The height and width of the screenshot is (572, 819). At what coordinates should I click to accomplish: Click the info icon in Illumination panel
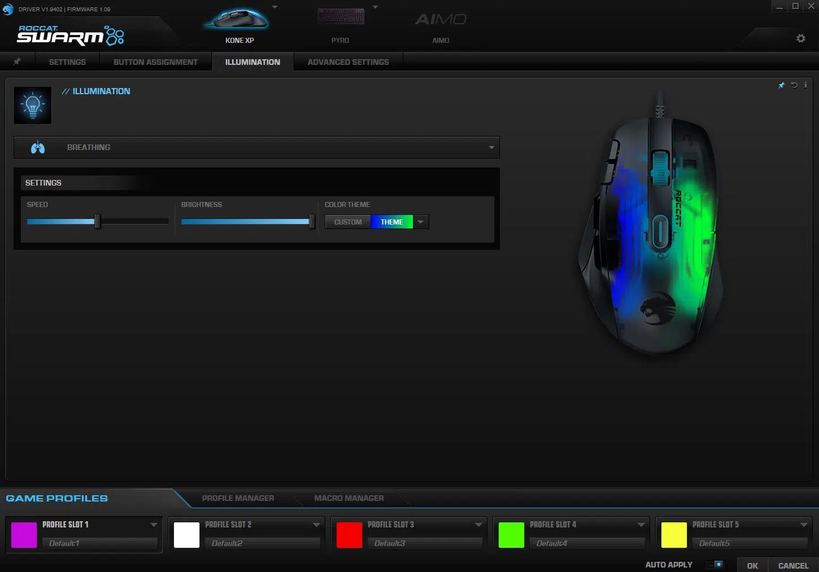[805, 85]
